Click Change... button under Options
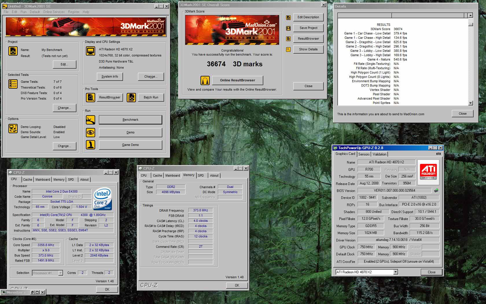The width and height of the screenshot is (486, 304). click(65, 146)
